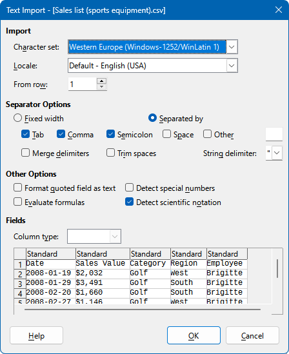Click the Locale field showing English (USA)
289x354 pixels.
coord(147,66)
